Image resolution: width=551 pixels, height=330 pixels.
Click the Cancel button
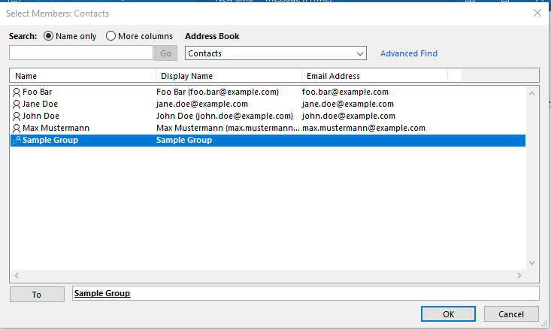click(511, 313)
